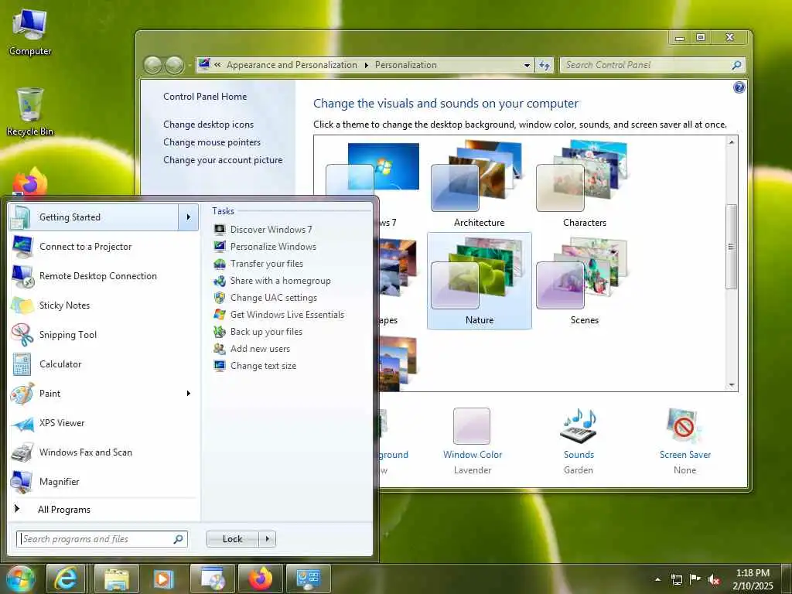Launch Connect to a Projector
The width and height of the screenshot is (792, 594).
pyautogui.click(x=104, y=247)
